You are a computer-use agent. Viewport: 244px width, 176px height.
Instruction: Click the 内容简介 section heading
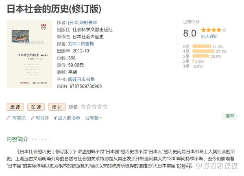[17, 139]
